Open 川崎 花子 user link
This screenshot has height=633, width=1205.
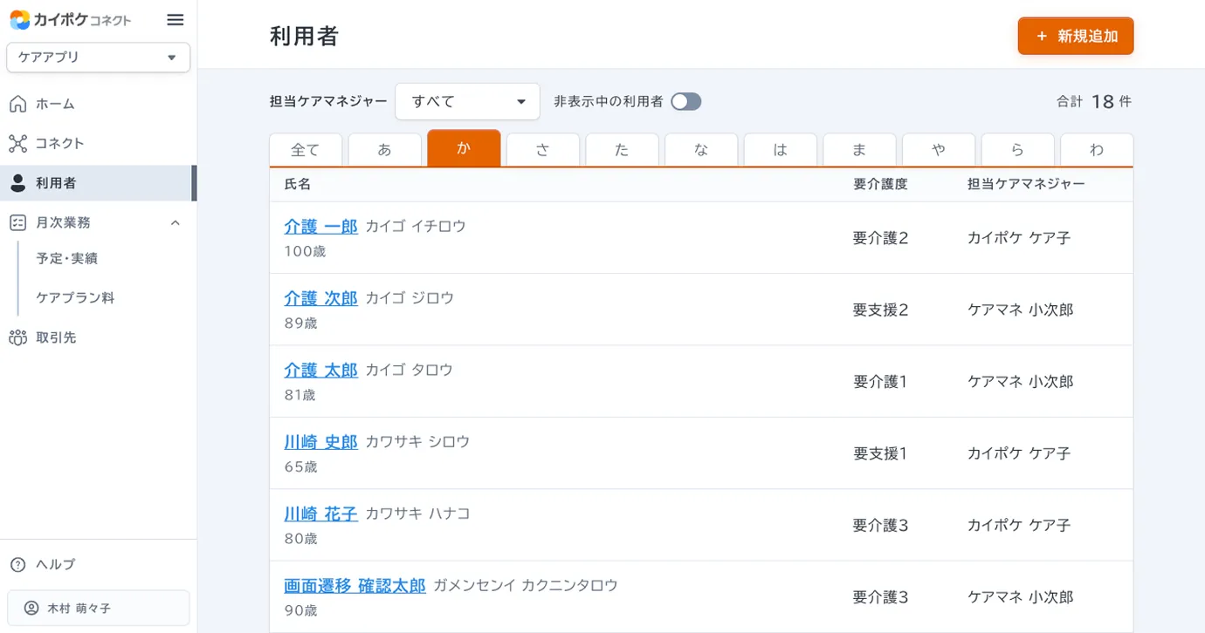click(x=320, y=514)
